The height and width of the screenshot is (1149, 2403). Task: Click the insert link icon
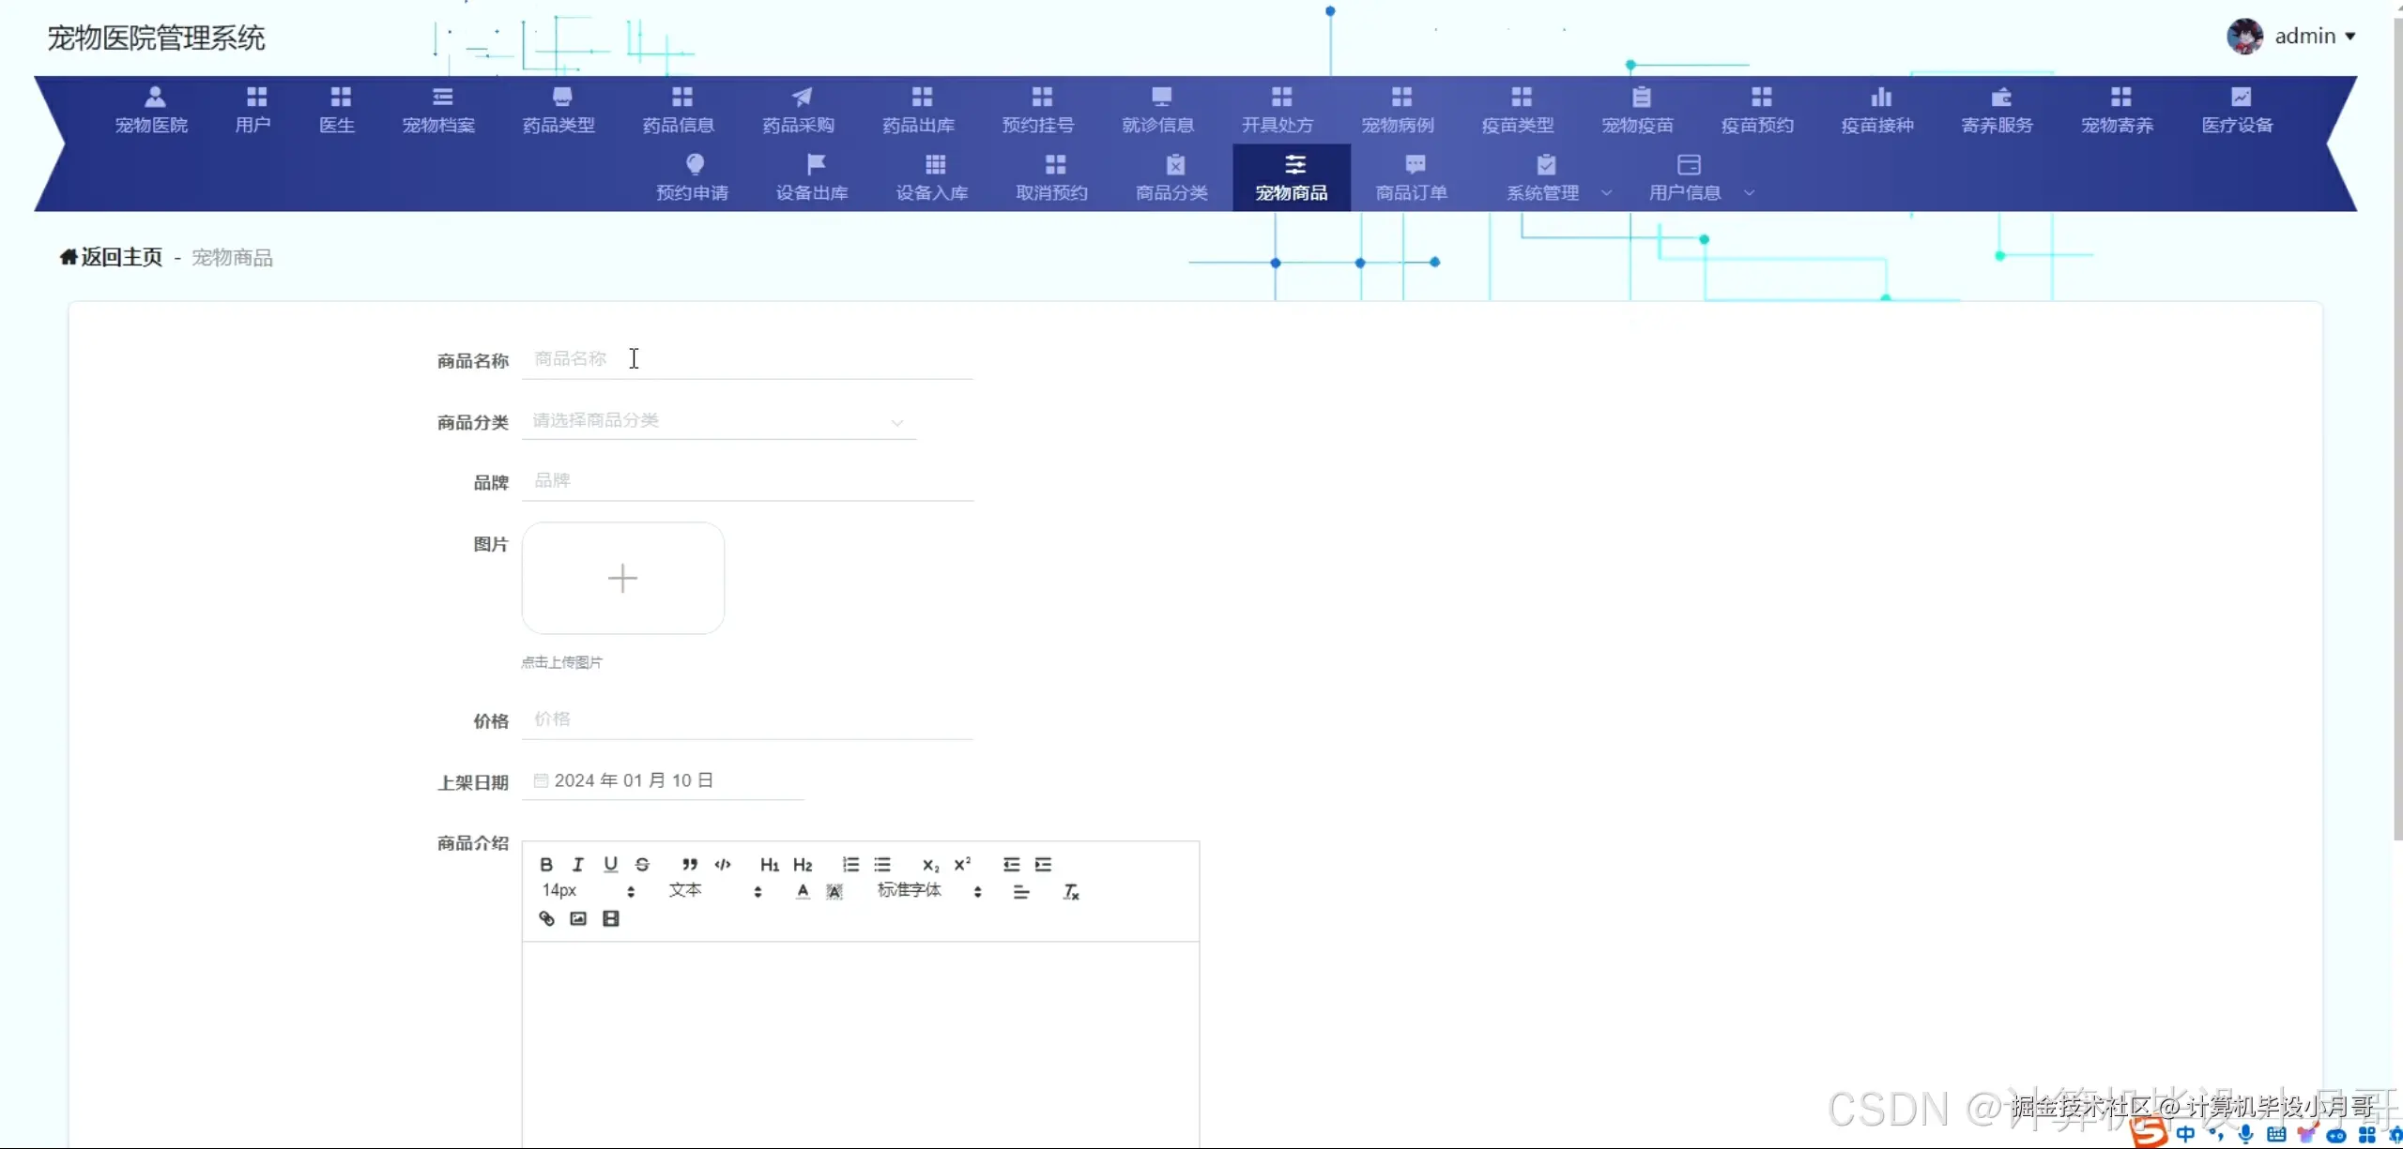(546, 918)
